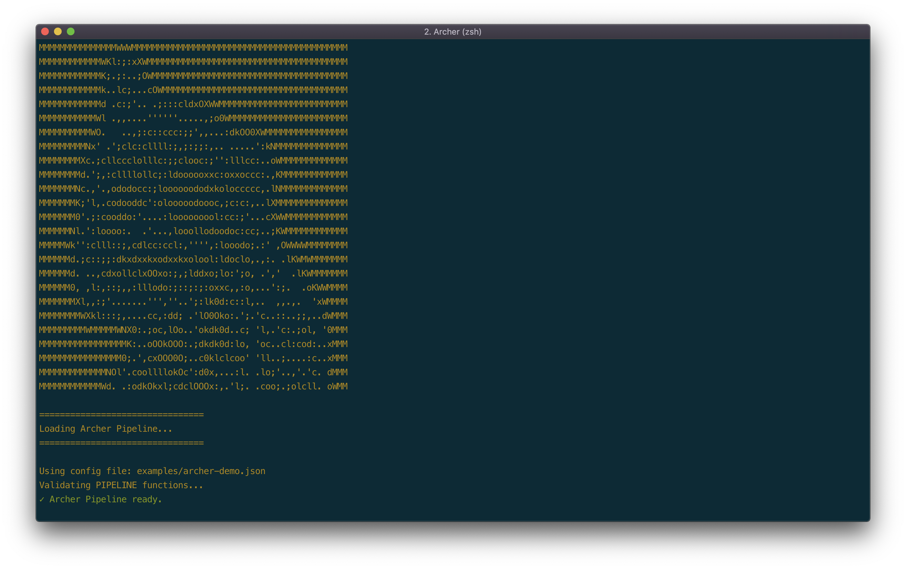Maximize the terminal with the green button

pyautogui.click(x=71, y=31)
